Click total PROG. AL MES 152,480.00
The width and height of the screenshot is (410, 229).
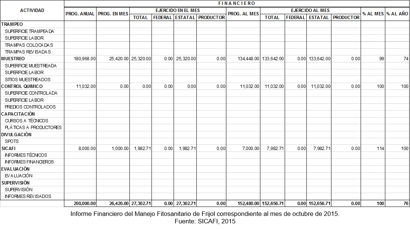tap(248, 204)
